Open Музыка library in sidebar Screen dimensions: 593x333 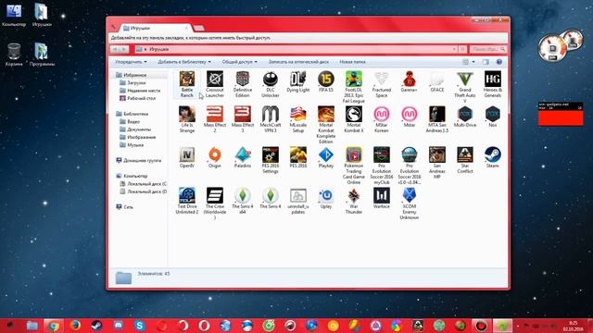132,144
